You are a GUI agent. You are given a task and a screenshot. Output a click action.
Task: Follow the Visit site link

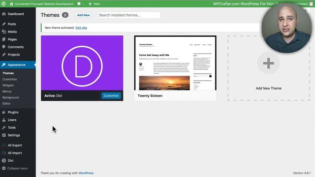click(x=81, y=28)
